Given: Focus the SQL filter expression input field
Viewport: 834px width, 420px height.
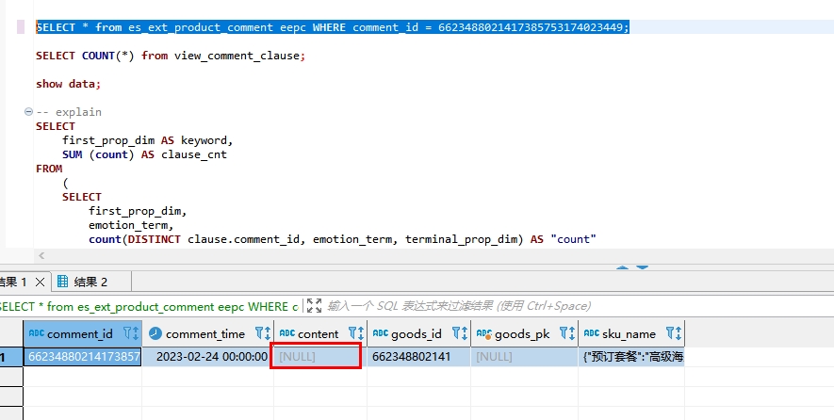Looking at the screenshot, I should pos(579,306).
